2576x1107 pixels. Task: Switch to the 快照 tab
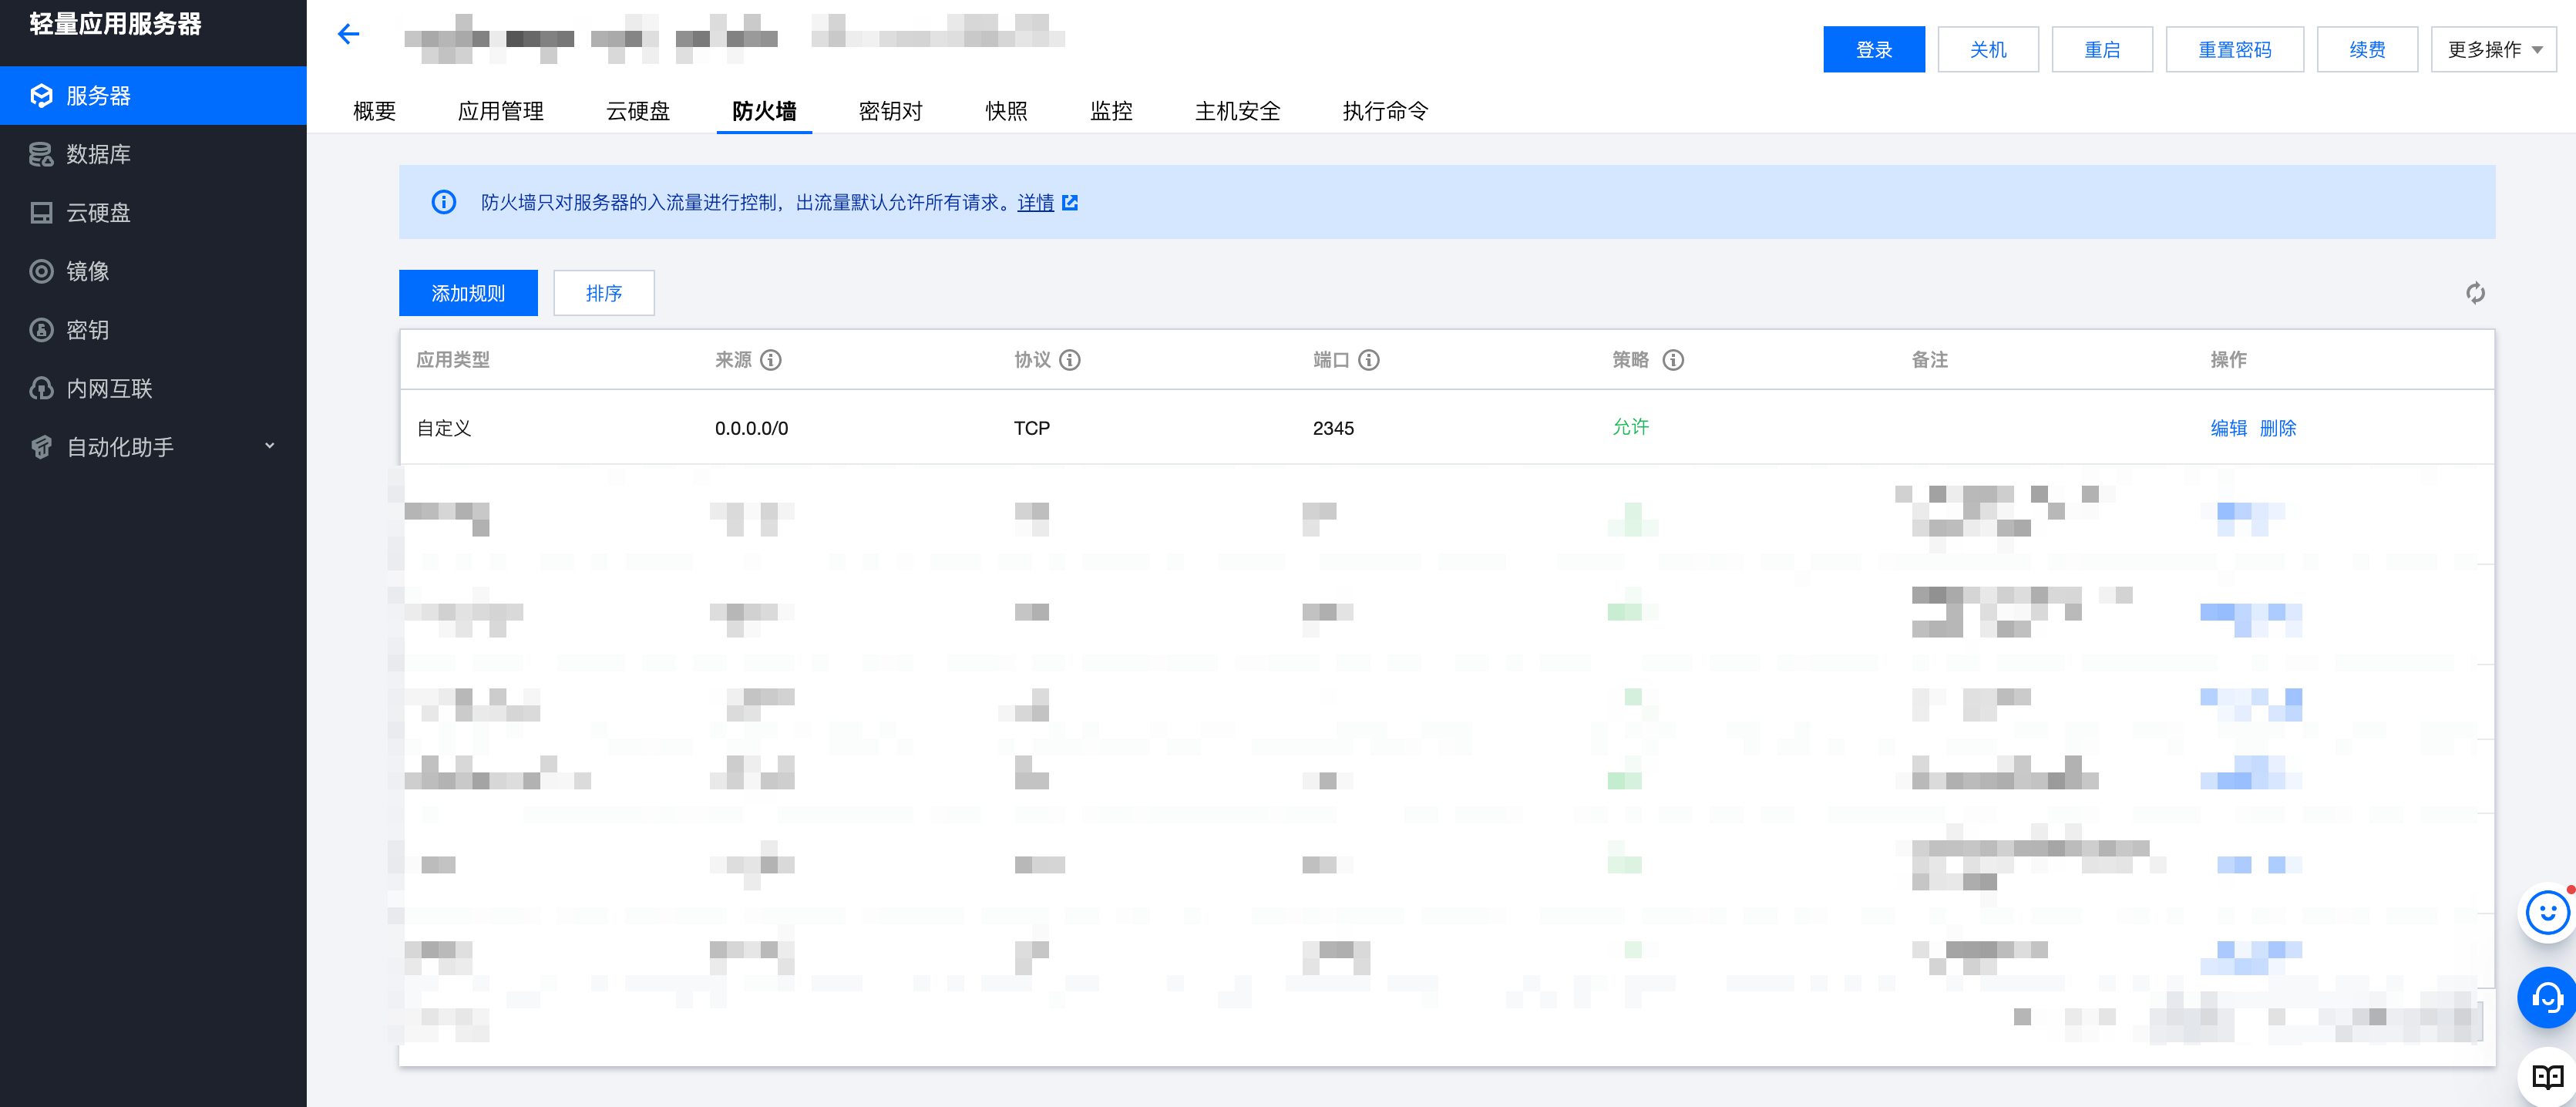click(x=1006, y=111)
